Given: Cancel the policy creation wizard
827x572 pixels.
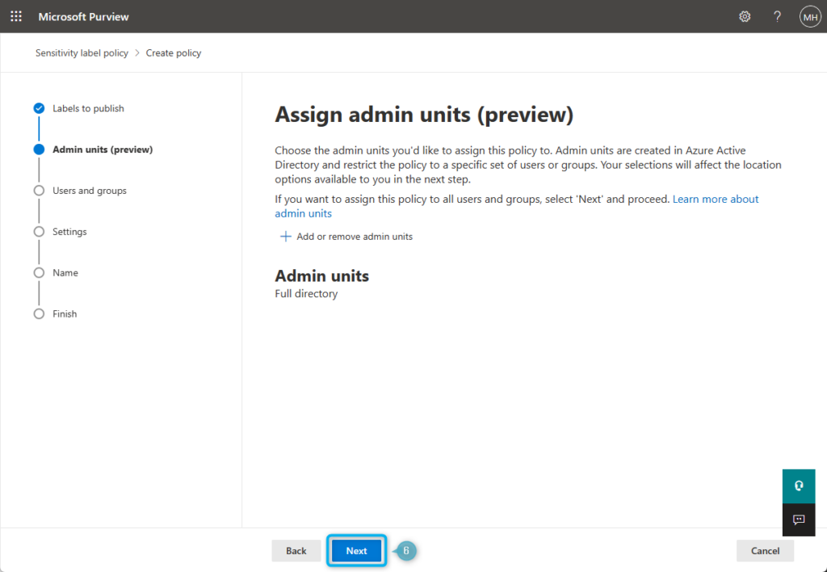Looking at the screenshot, I should coord(764,550).
